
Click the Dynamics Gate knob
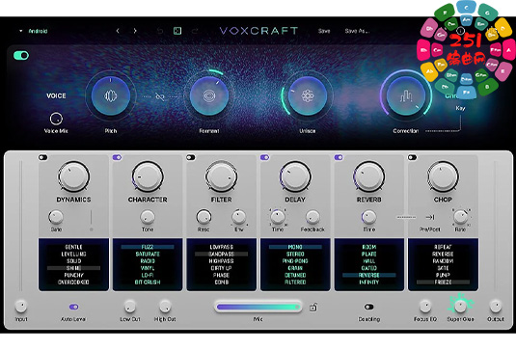pyautogui.click(x=56, y=217)
